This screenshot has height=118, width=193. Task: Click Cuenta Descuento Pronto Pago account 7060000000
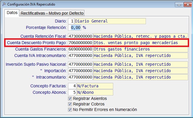click(80, 43)
